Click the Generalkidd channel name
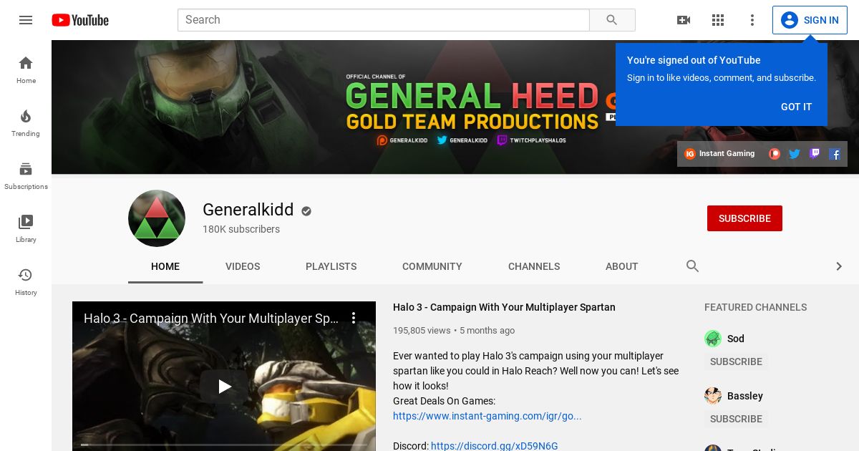Viewport: 859px width, 451px height. (248, 210)
